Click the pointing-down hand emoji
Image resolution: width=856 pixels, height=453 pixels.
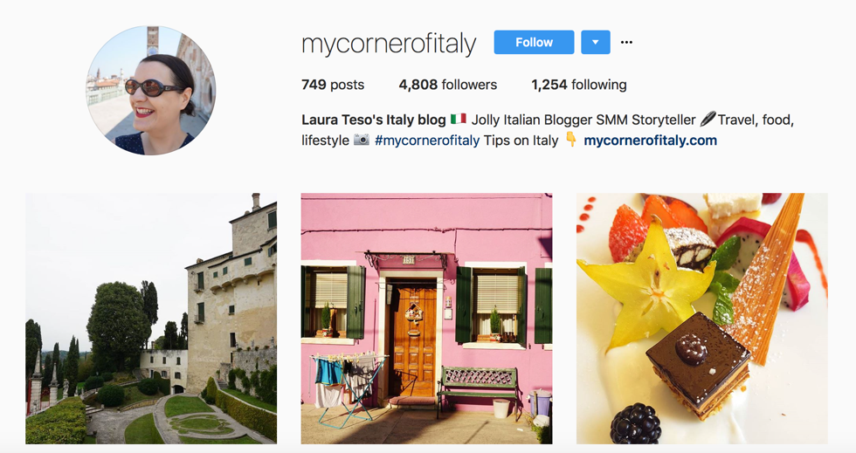(571, 140)
